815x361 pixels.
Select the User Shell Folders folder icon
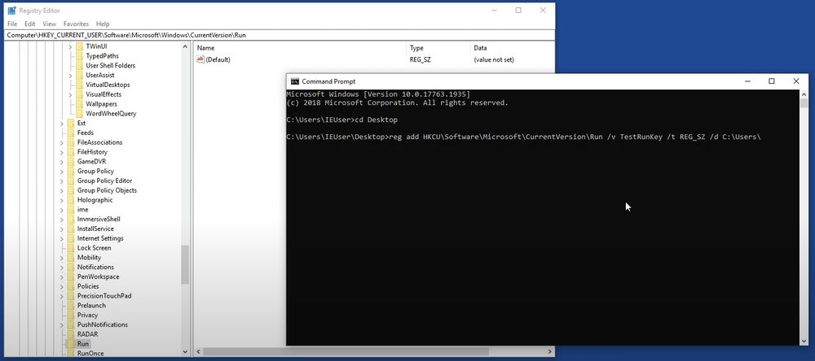[x=79, y=65]
